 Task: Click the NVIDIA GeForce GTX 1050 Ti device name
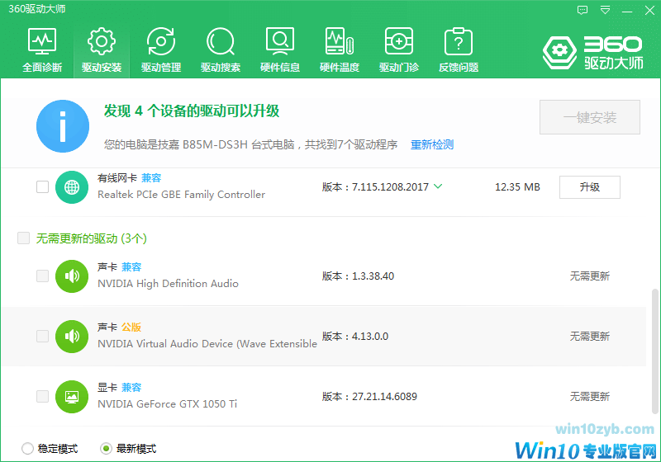tap(168, 404)
